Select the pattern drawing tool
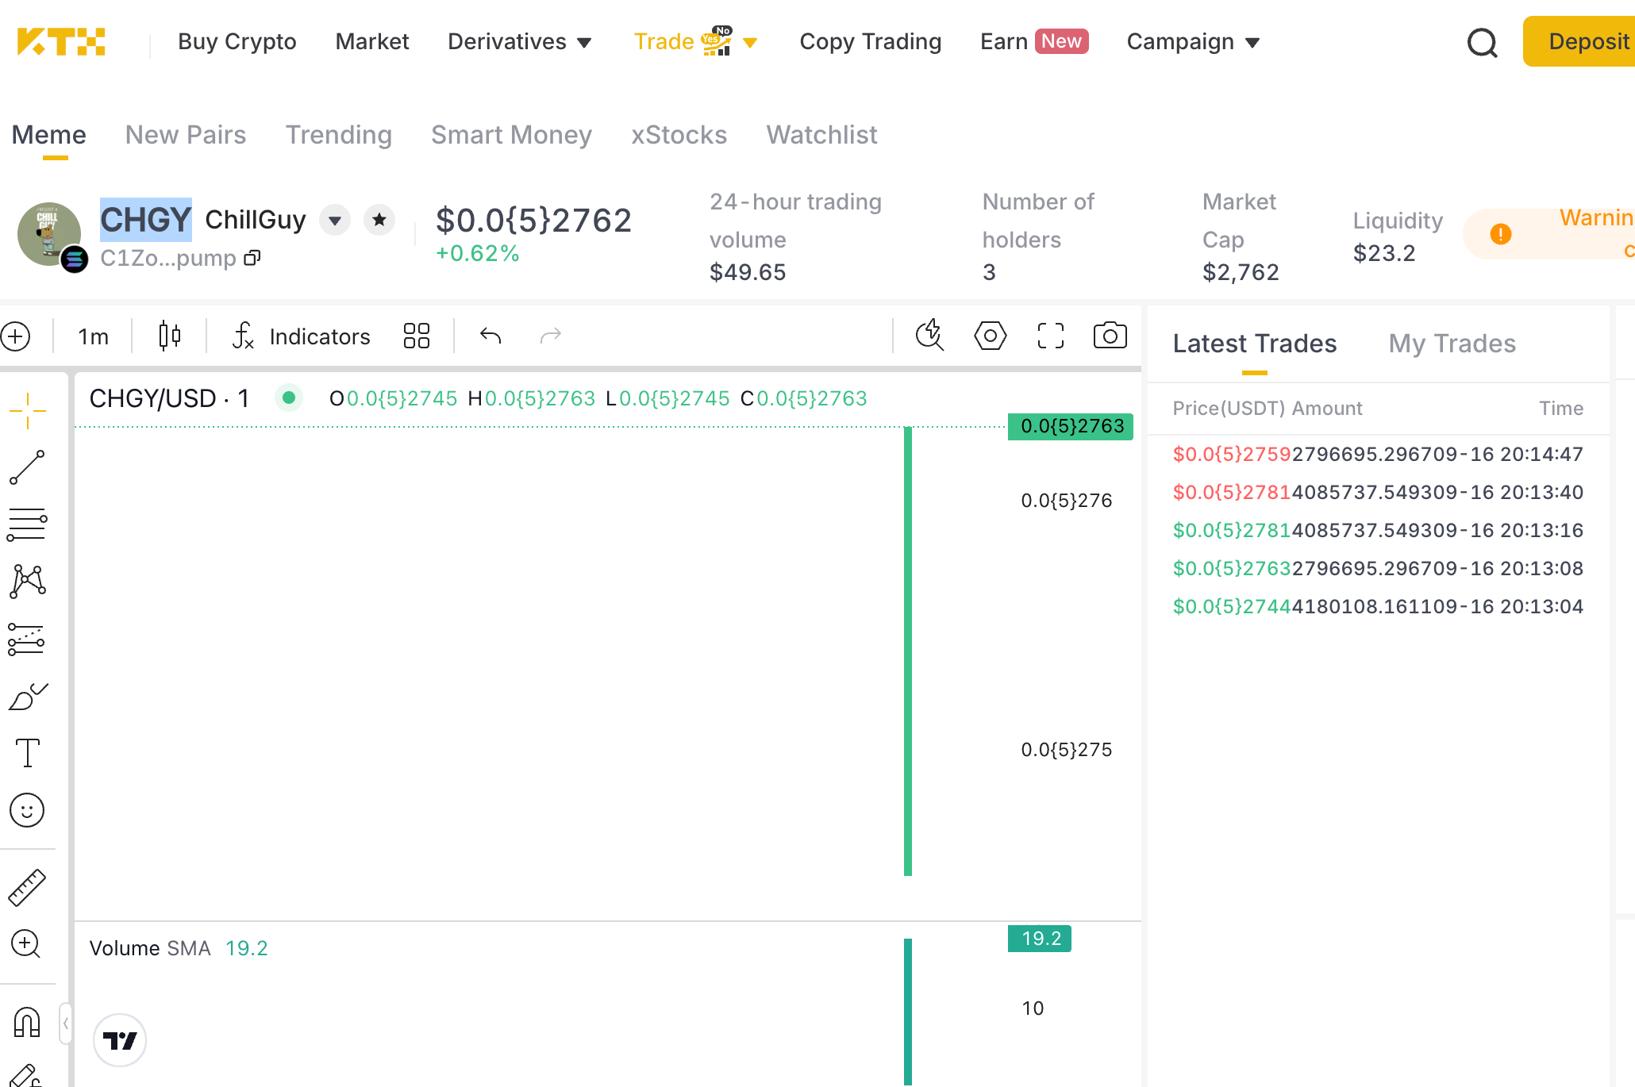1635x1087 pixels. pos(28,582)
